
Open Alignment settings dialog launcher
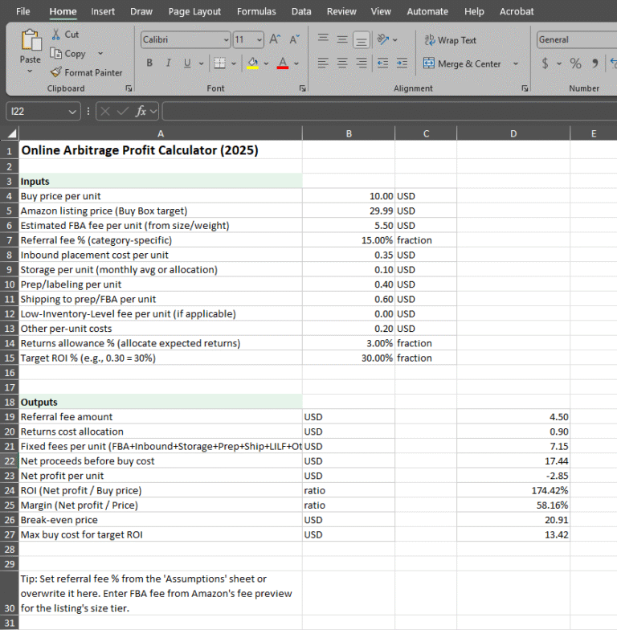click(525, 88)
